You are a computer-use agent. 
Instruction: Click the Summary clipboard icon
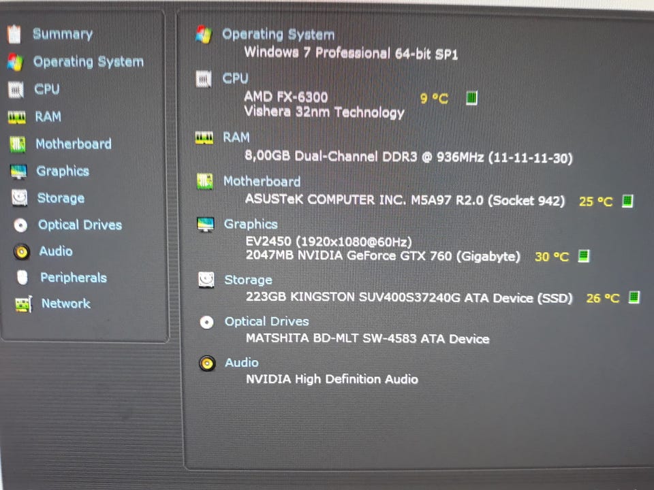[14, 34]
